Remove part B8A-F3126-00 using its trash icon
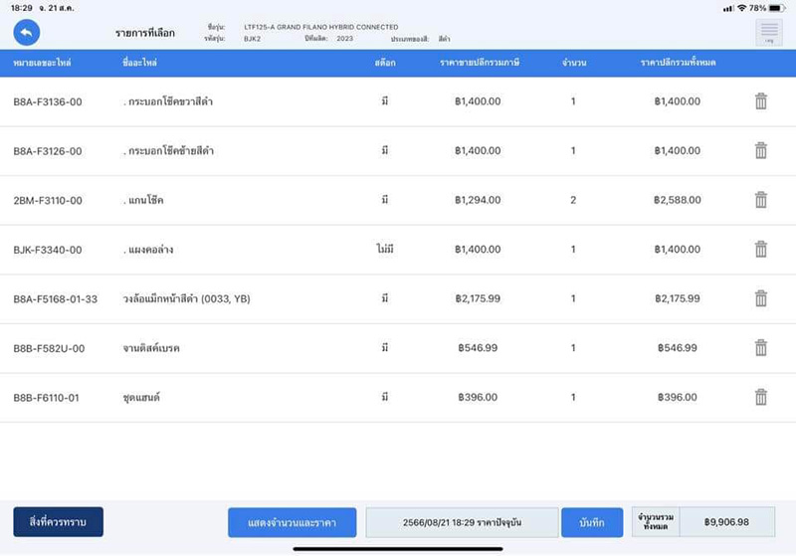Screen dimensions: 796x556 760,151
